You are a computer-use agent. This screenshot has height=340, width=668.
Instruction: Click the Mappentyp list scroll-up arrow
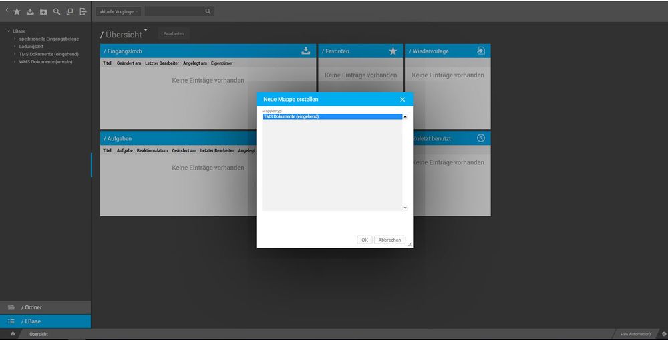tap(405, 116)
